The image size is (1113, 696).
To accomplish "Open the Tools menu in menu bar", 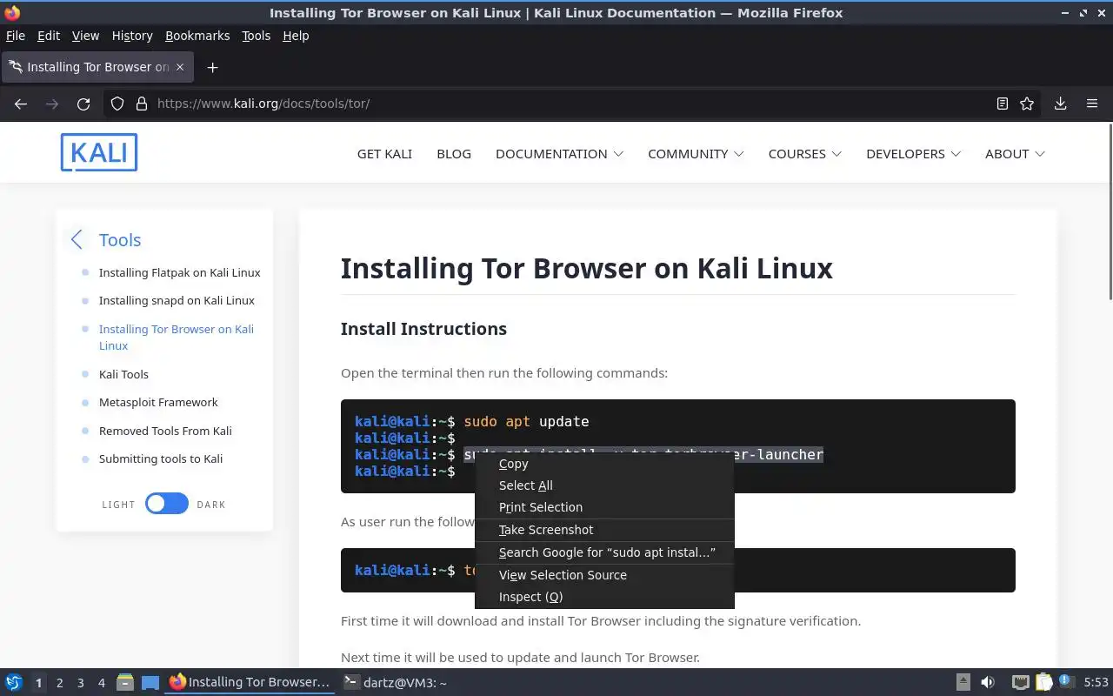I will [x=257, y=36].
